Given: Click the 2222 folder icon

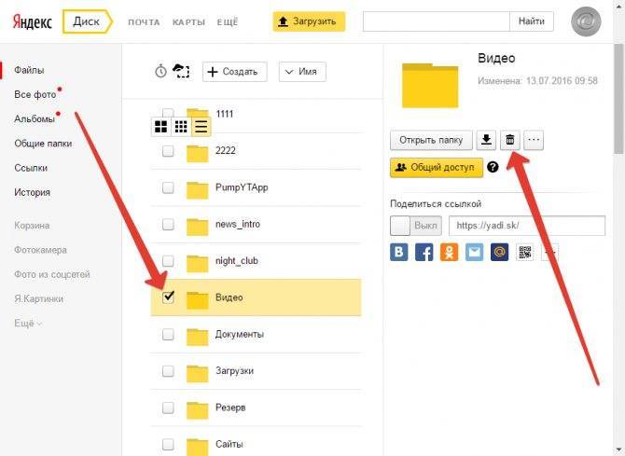Looking at the screenshot, I should [198, 154].
